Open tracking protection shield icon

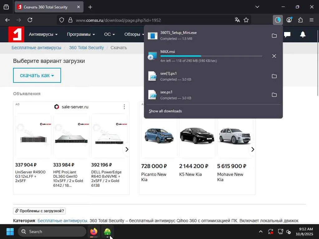tap(62, 20)
